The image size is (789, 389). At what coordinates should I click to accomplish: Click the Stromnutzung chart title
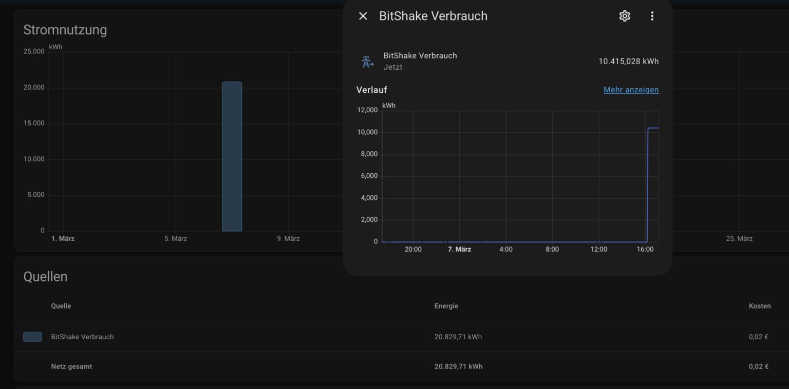pyautogui.click(x=65, y=30)
